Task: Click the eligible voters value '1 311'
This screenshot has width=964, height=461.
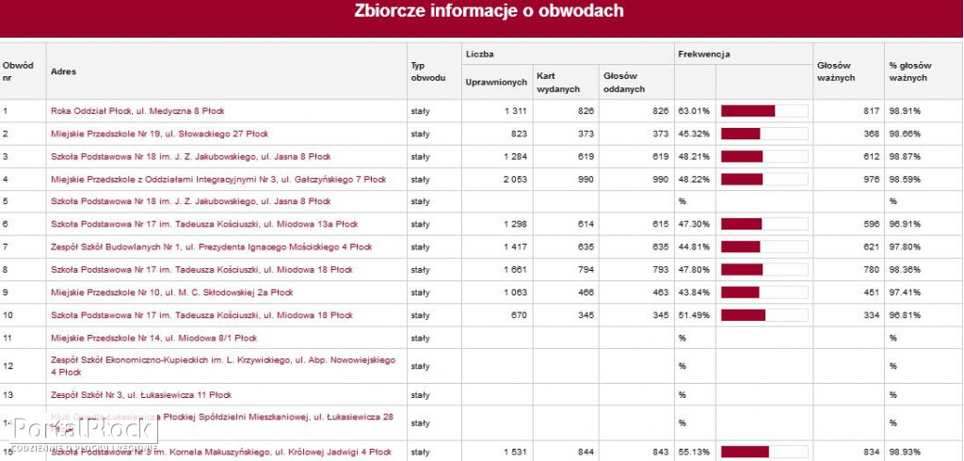Action: coord(515,111)
